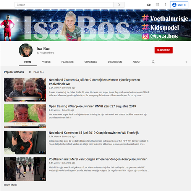Click Voetballen met Merel van Dongen title
Screen dimensions: 191x191
click(98, 159)
